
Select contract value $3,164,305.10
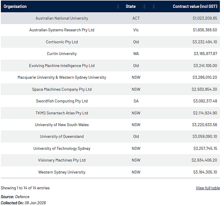tap(205, 172)
